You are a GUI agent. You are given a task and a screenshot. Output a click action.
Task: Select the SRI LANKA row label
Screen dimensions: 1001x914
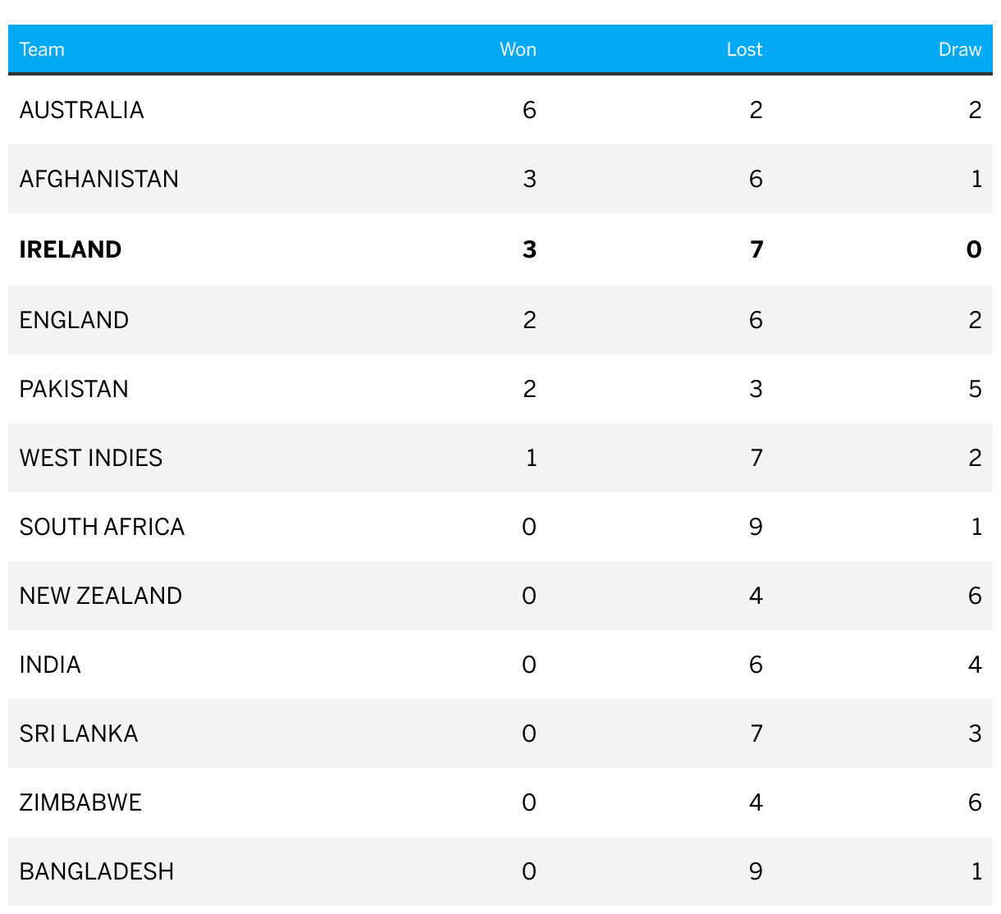pyautogui.click(x=79, y=733)
